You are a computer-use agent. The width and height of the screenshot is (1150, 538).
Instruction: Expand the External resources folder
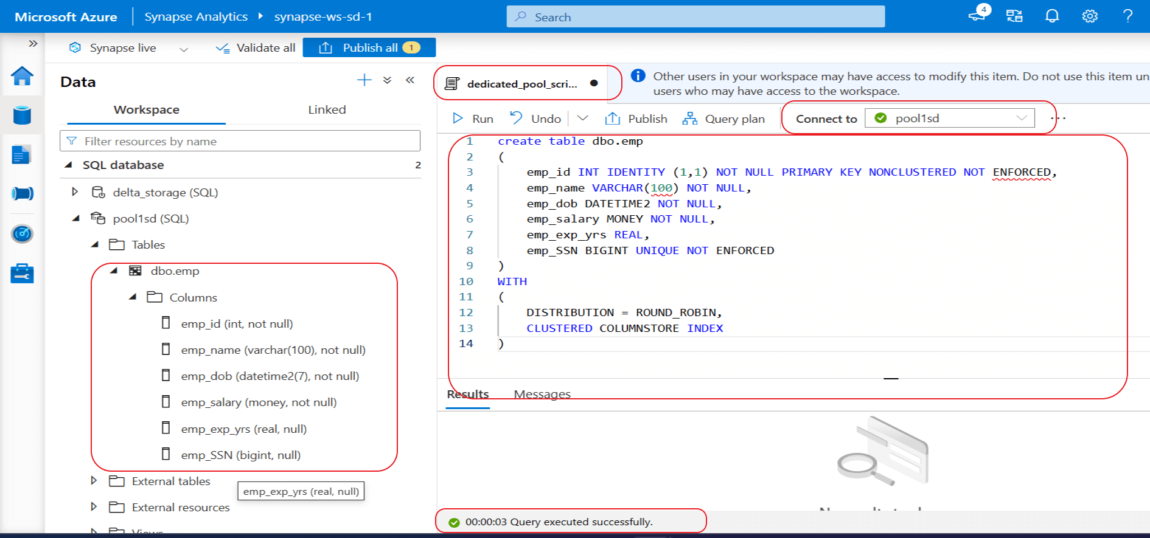[94, 506]
